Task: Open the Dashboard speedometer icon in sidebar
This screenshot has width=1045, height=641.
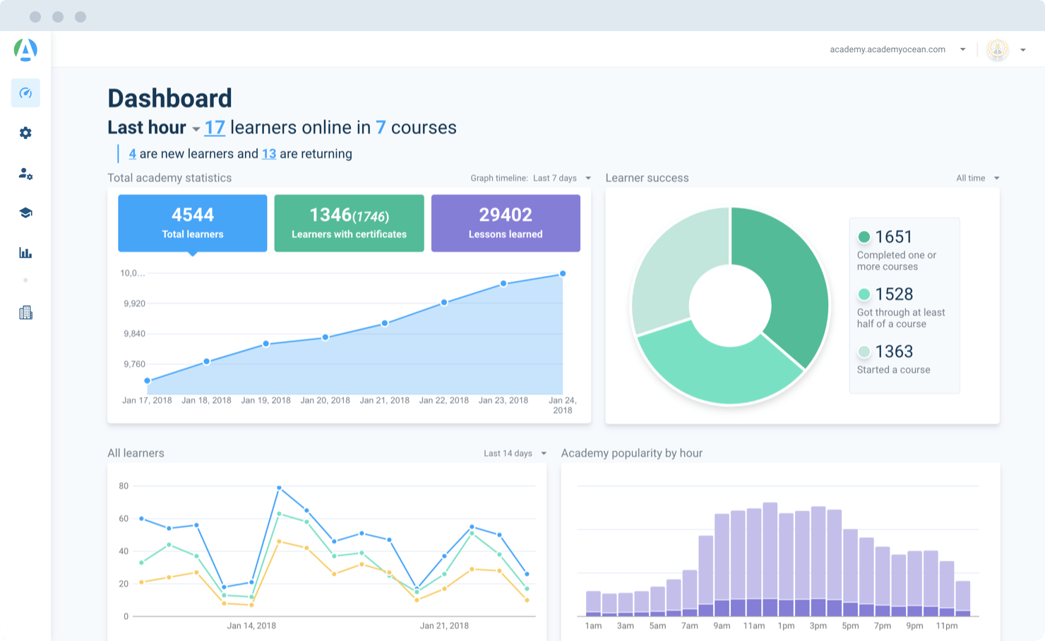Action: coord(25,93)
